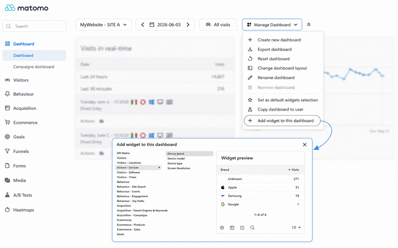Select Acquisition - Search Engines & Keywords category
The height and width of the screenshot is (248, 398).
click(x=142, y=210)
